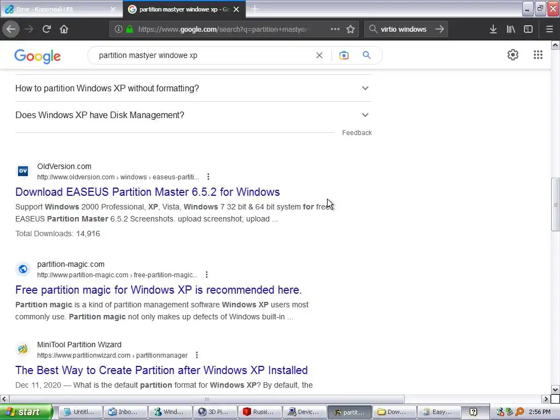Image resolution: width=560 pixels, height=420 pixels.
Task: Open the downloads panel
Action: (493, 29)
